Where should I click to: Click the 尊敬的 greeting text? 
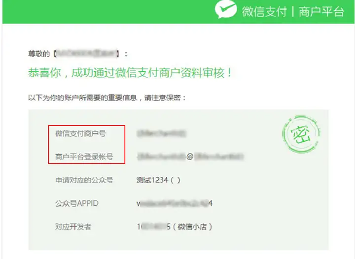click(x=39, y=54)
